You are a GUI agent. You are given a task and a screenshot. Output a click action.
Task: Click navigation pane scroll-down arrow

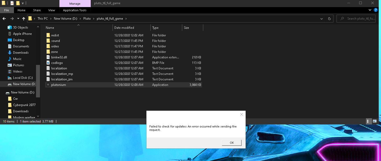38,116
